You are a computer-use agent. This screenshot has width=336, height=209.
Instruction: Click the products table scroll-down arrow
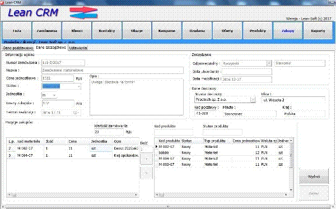pos(291,190)
